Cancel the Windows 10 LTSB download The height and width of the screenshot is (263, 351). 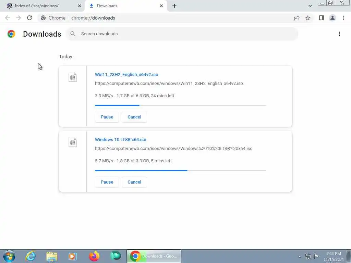134,182
